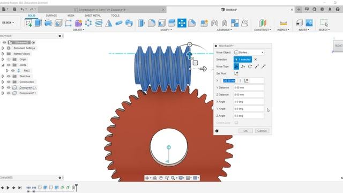Open the ASSEMBLE menu dropdown
Screen dimensions: 343x193
tap(224, 30)
